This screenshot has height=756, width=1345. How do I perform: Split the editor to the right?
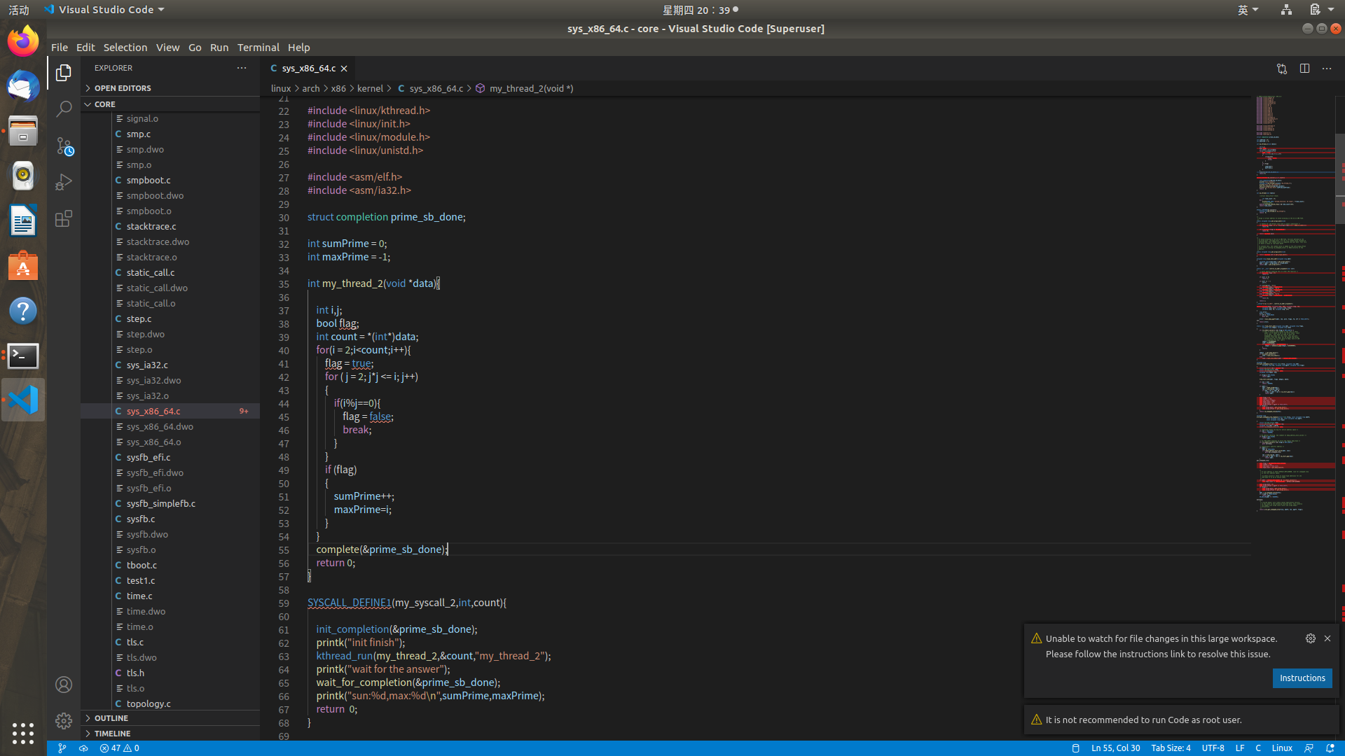[1304, 69]
